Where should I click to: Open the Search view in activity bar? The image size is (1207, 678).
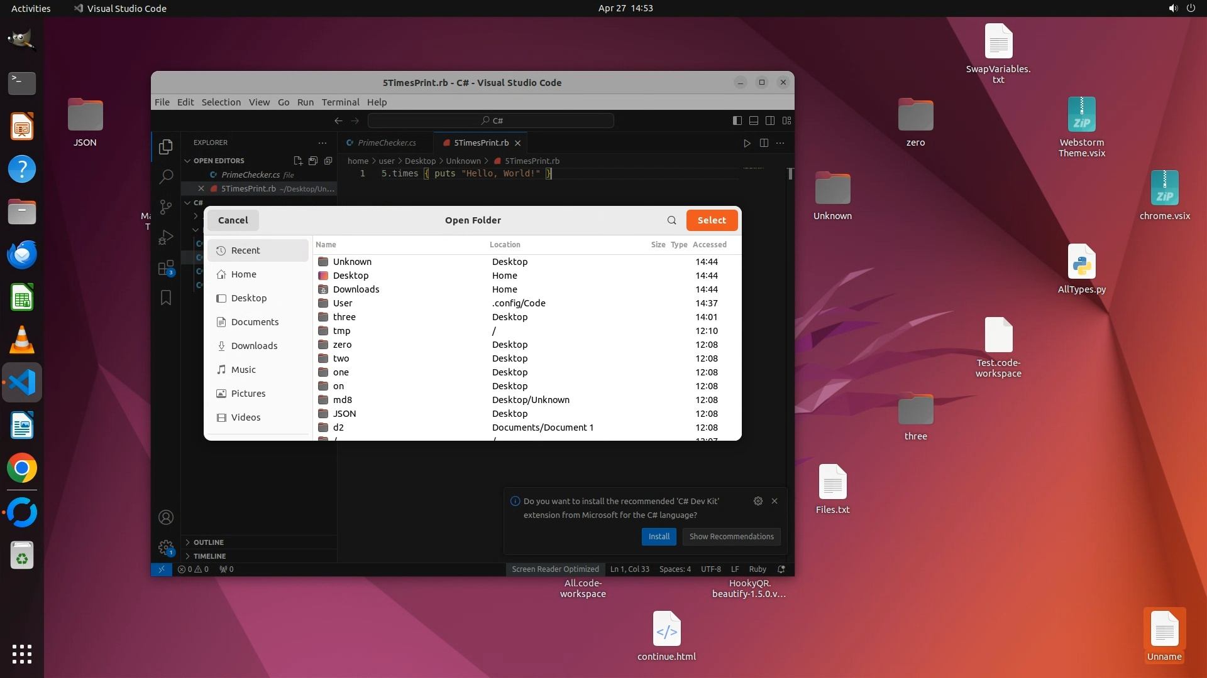(x=166, y=177)
